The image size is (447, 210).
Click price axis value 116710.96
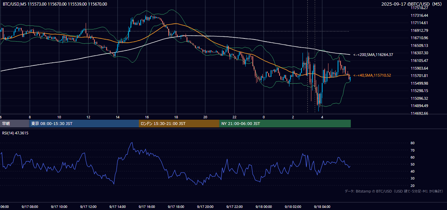click(419, 38)
